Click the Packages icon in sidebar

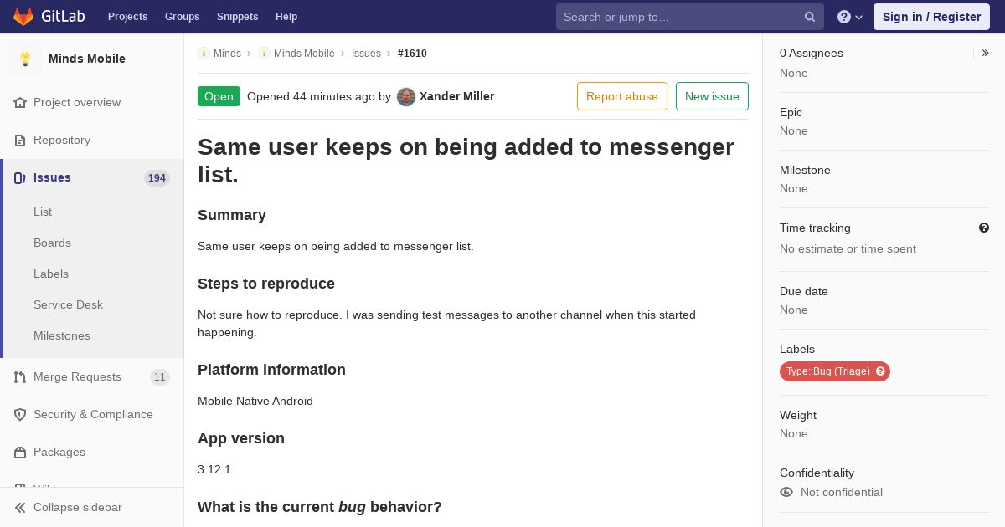(20, 452)
